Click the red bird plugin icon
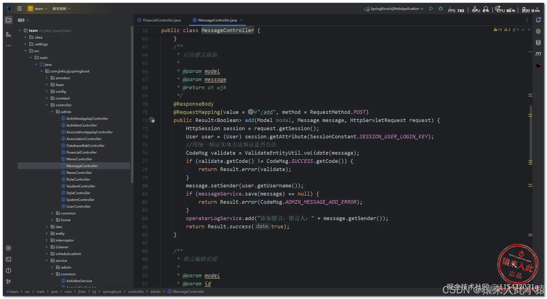The image size is (547, 299). click(538, 65)
